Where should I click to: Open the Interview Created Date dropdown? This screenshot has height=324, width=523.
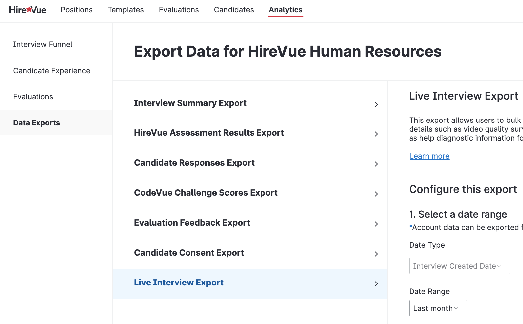[x=459, y=266]
